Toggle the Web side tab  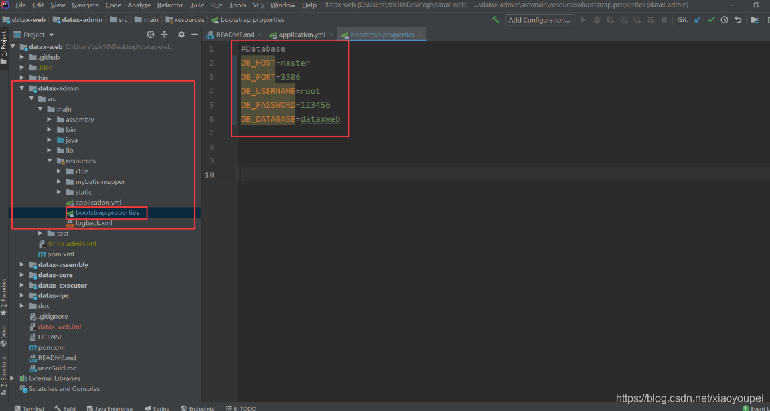pos(4,337)
